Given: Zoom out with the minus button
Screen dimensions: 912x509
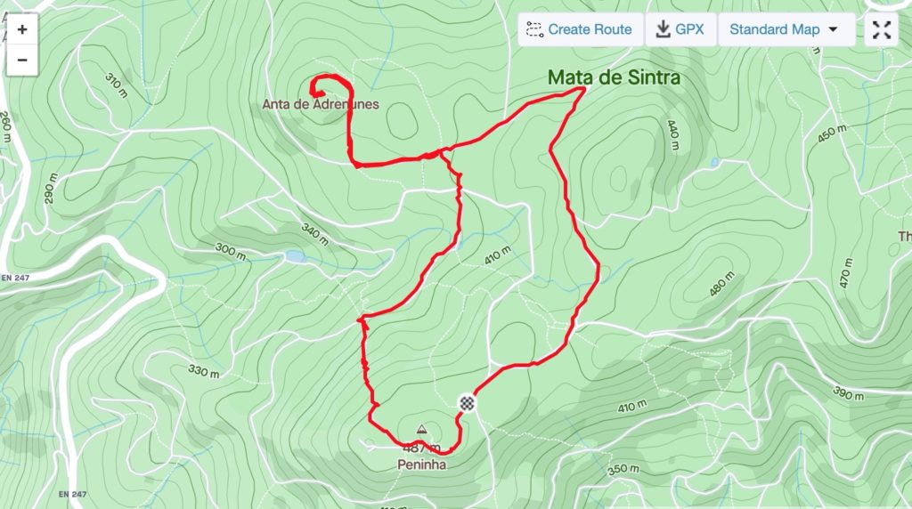Looking at the screenshot, I should pyautogui.click(x=22, y=60).
